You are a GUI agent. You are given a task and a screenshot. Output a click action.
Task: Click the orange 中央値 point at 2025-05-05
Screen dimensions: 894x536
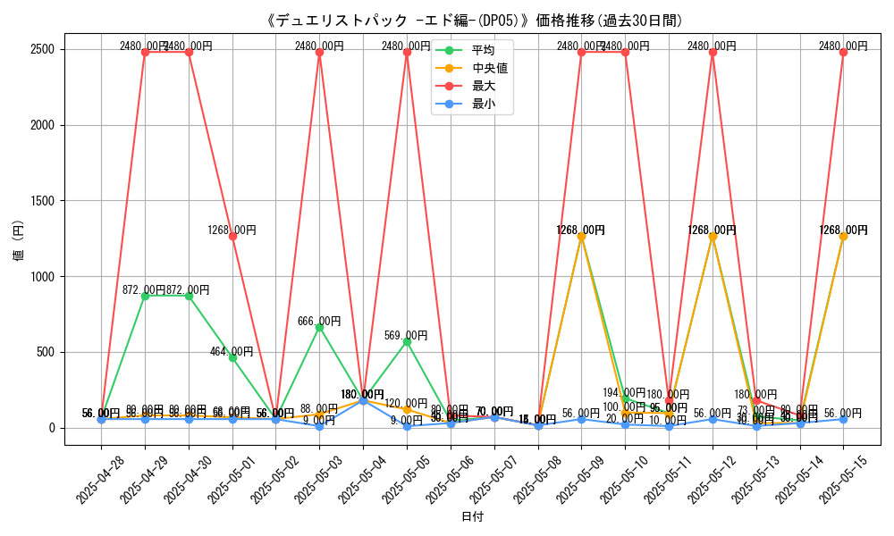[x=407, y=410]
